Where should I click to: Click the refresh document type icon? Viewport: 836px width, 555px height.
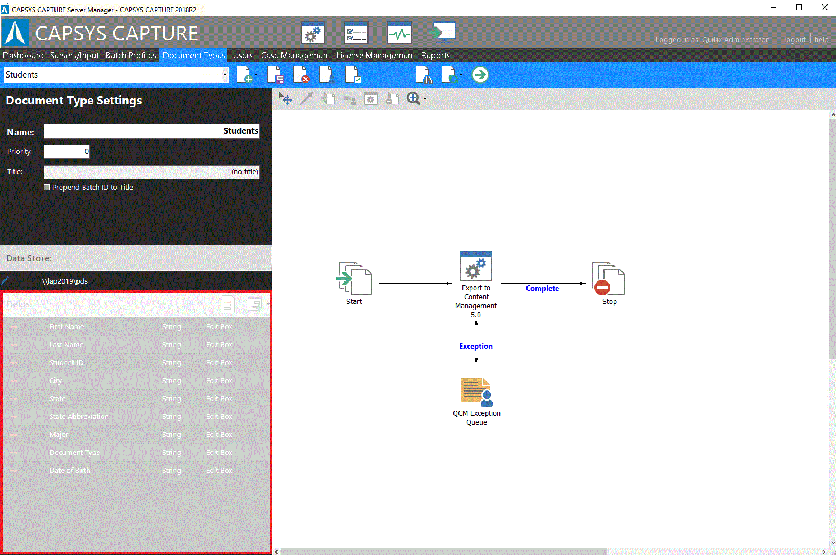click(x=449, y=75)
